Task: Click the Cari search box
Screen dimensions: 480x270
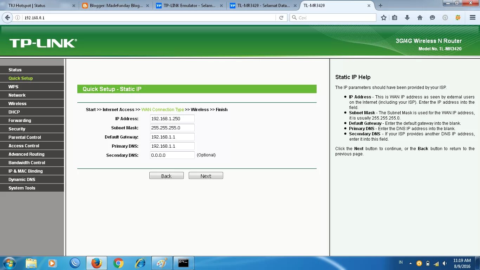Action: (333, 18)
